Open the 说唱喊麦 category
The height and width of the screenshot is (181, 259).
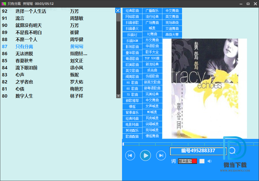point(152,124)
